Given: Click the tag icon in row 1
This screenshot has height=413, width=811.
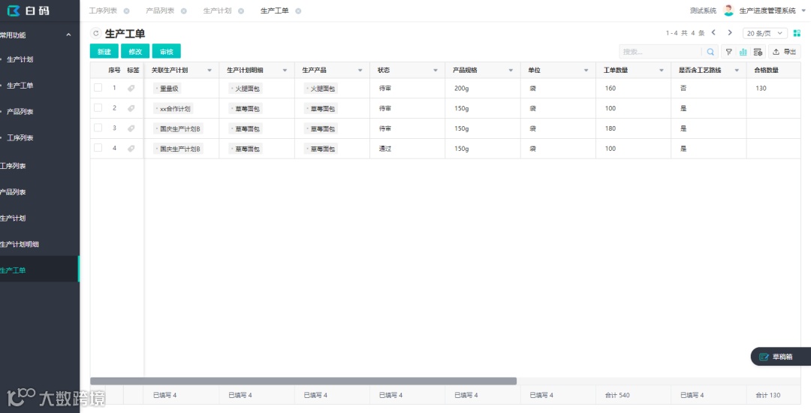Looking at the screenshot, I should [x=131, y=89].
